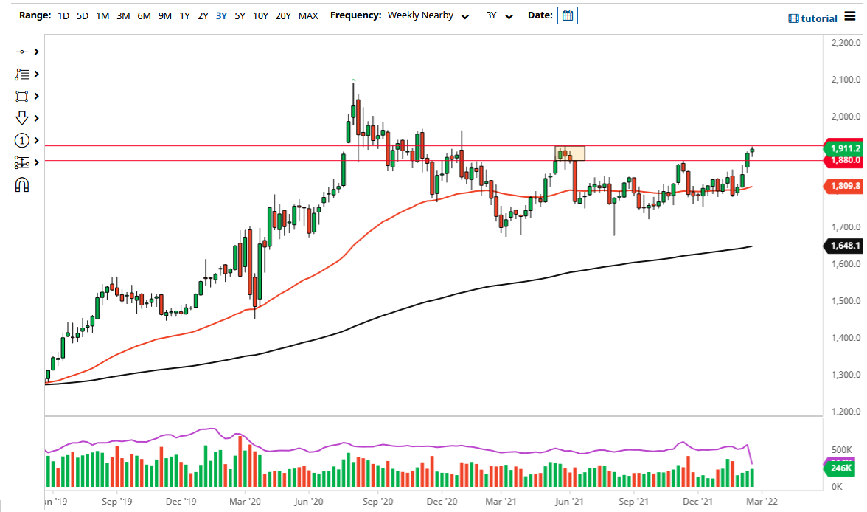
Task: Select the 5Y range option
Action: pos(240,15)
